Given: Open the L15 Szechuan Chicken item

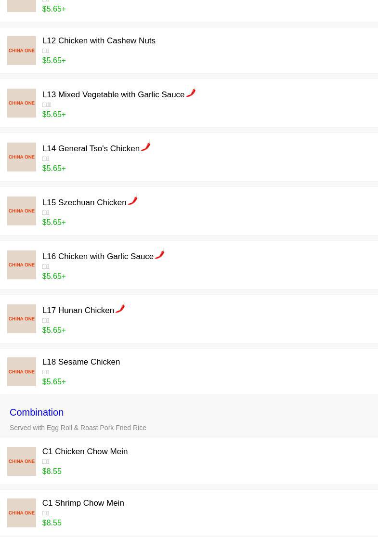Looking at the screenshot, I should click(x=84, y=203).
